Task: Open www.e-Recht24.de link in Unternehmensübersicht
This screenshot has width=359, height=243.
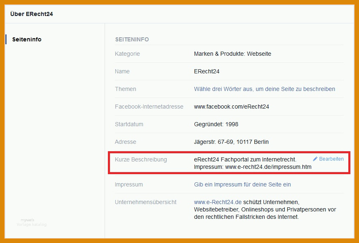Action: click(218, 202)
